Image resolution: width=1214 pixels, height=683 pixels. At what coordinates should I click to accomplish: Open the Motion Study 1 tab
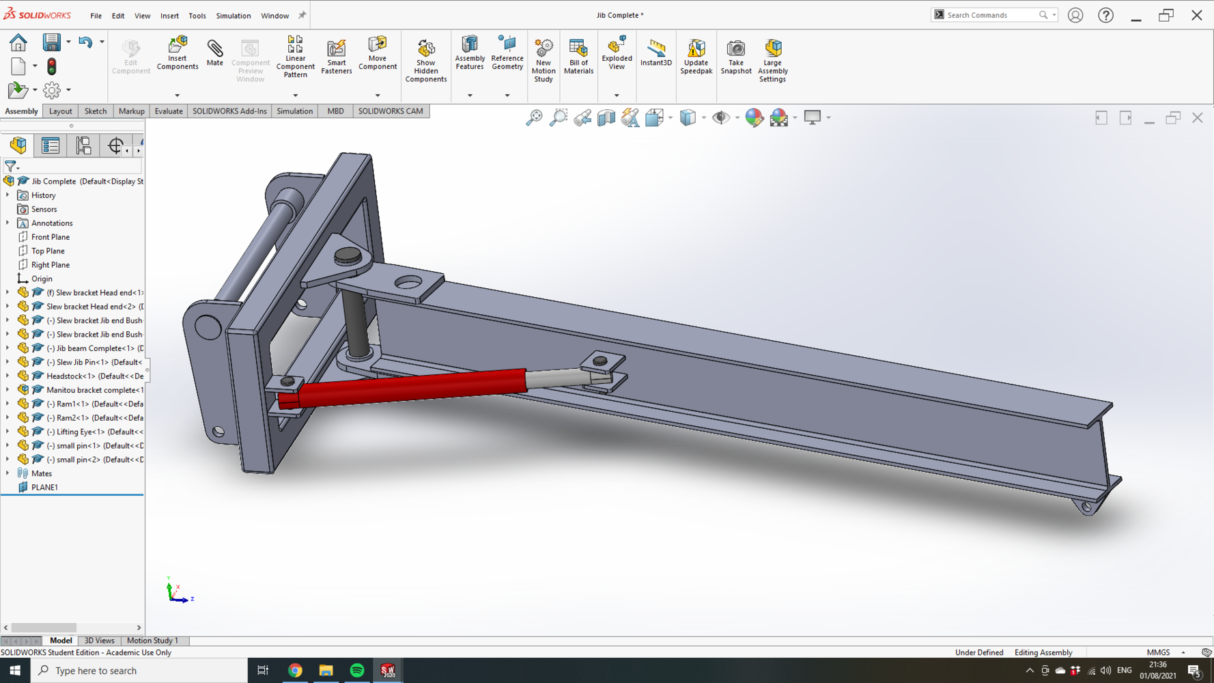click(x=152, y=641)
